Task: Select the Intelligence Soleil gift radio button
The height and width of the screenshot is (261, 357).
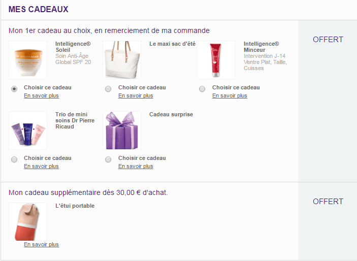Action: coord(14,89)
